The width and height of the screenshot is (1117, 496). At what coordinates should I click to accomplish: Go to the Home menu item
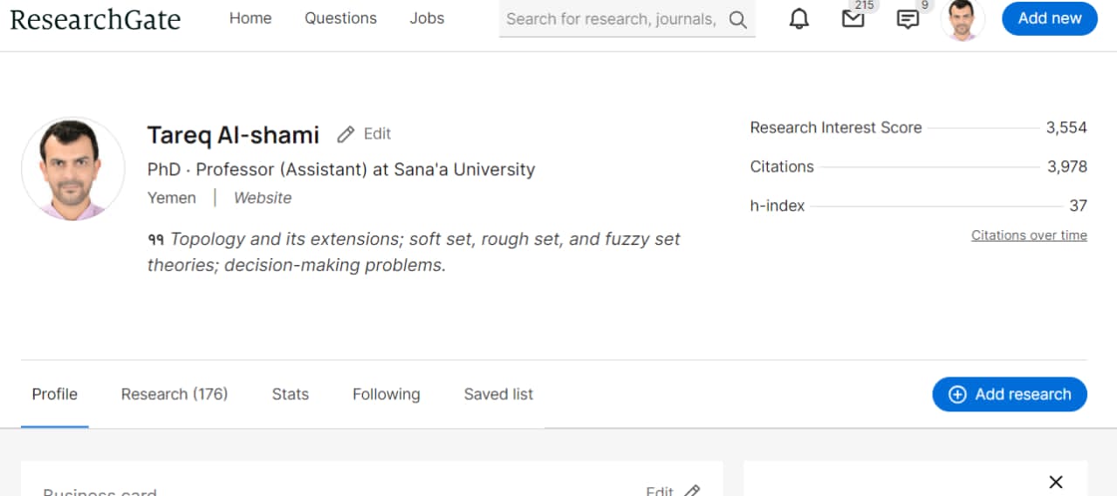[x=250, y=18]
